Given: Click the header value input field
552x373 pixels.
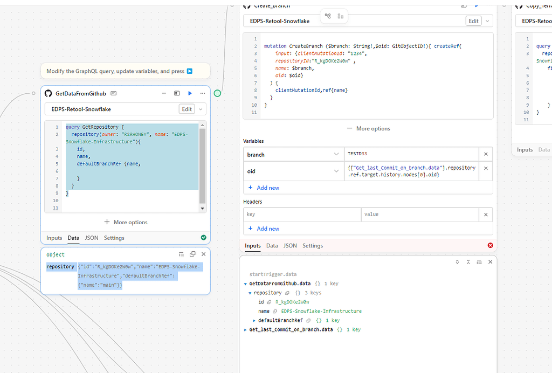Looking at the screenshot, I should tap(420, 215).
